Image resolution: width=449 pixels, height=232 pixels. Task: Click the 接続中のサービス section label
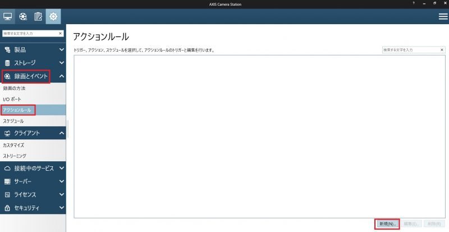point(34,169)
